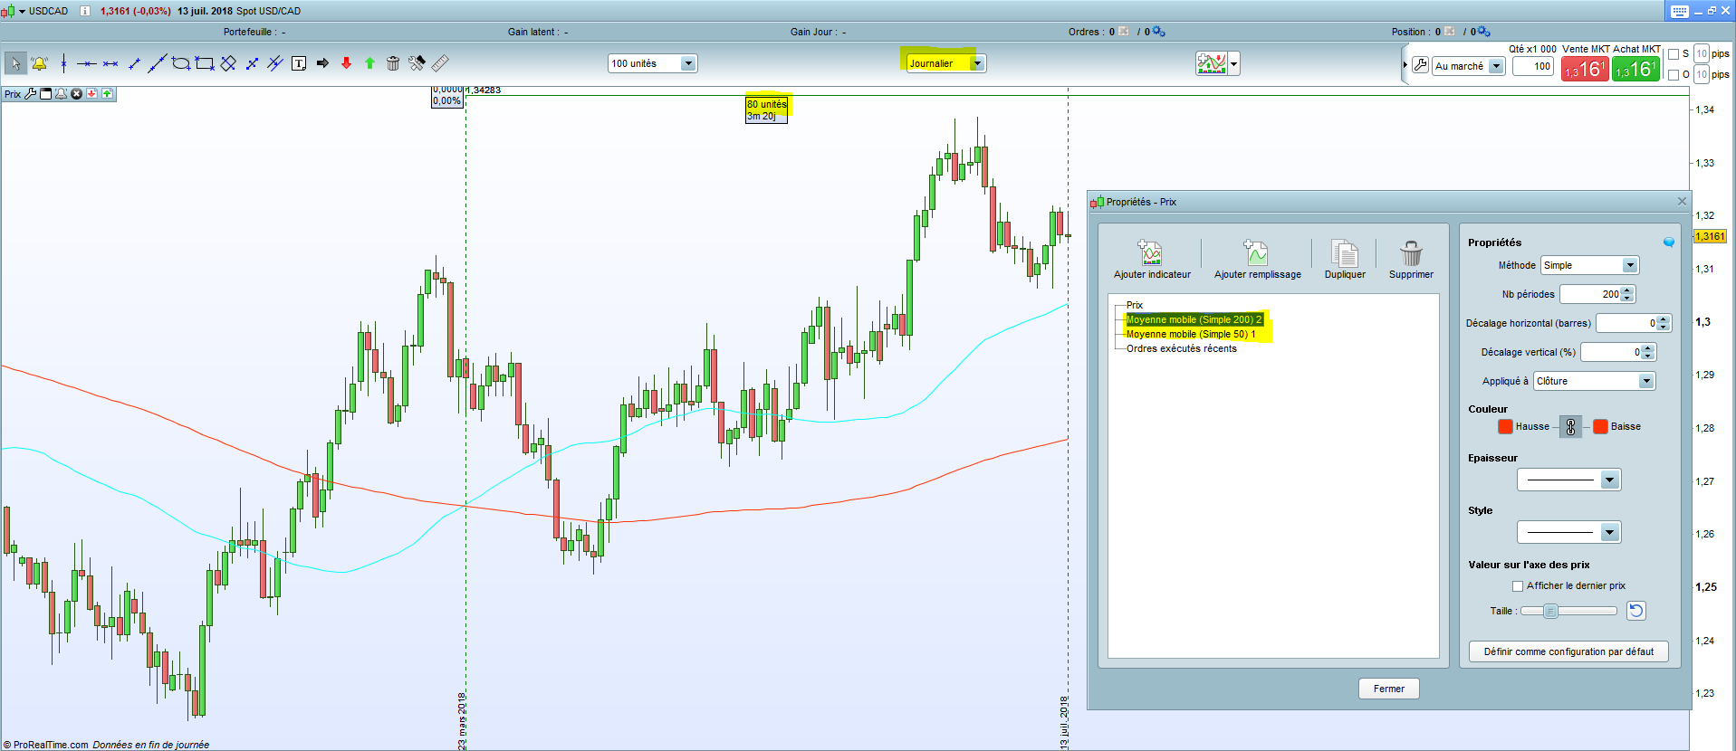Click the add indicator chart icon in toolbar
The height and width of the screenshot is (751, 1736).
1212,63
